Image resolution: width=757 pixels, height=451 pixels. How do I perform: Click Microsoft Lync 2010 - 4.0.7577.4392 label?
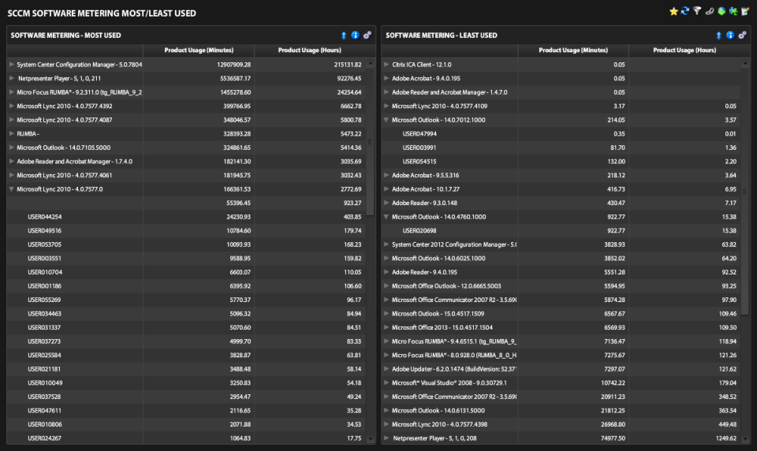click(64, 106)
